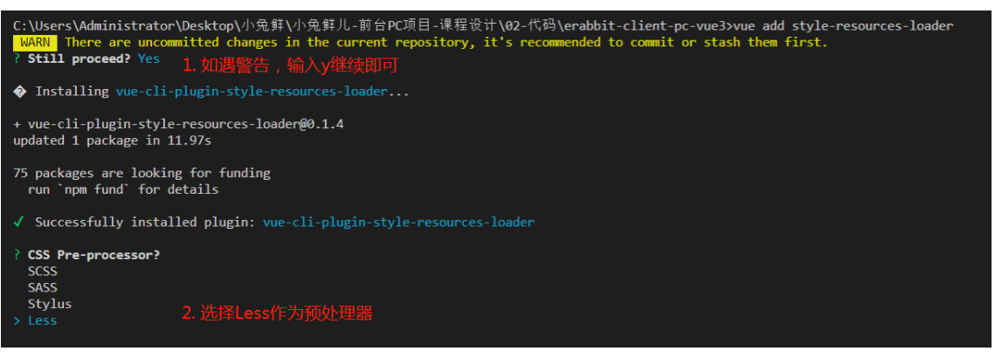Select the SASS pre-processor option

pyautogui.click(x=43, y=288)
